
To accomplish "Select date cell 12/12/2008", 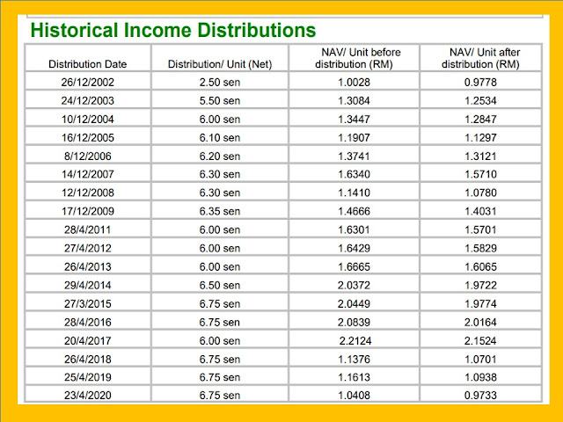I will [88, 193].
